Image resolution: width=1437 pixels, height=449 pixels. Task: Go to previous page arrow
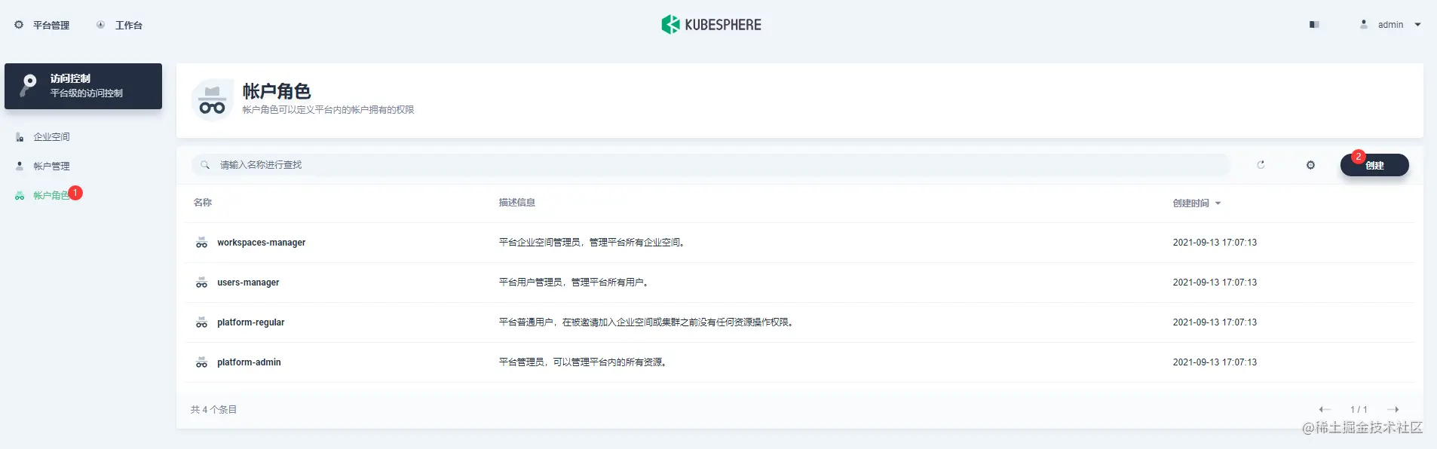[x=1325, y=410]
